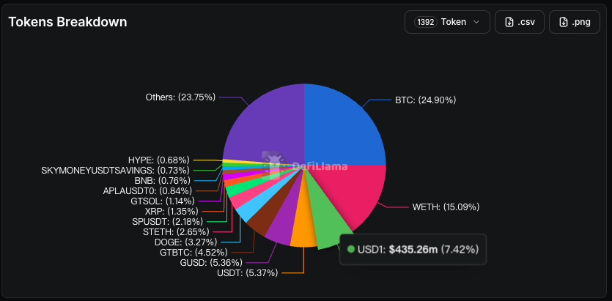This screenshot has height=301, width=612.
Task: Click the BTC (24.90%) label
Action: tap(425, 100)
